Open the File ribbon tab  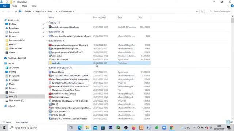pyautogui.click(x=5, y=6)
